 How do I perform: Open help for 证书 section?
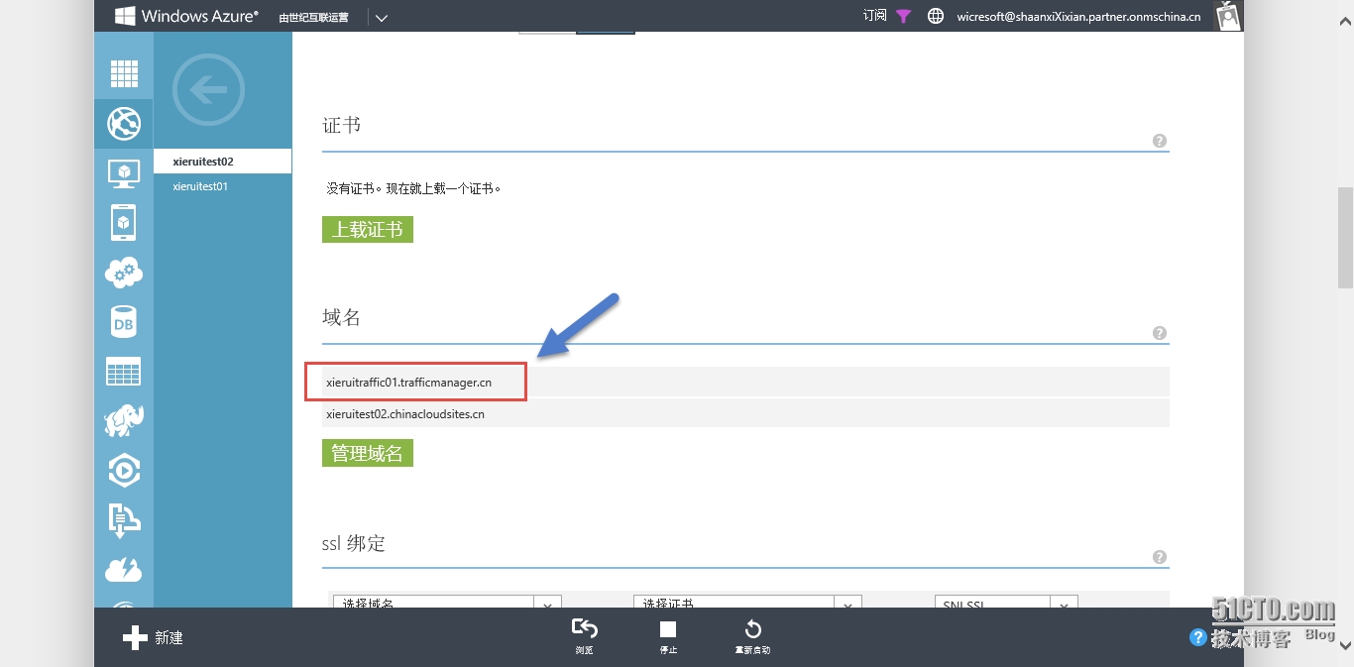[1160, 141]
